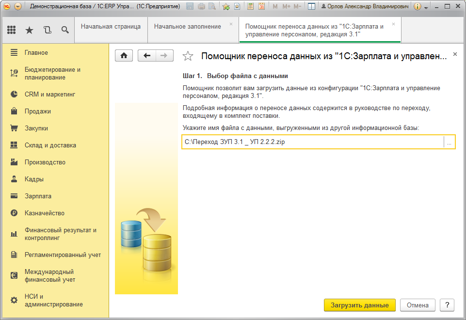Open the calculator icon in title bar

tap(250, 6)
